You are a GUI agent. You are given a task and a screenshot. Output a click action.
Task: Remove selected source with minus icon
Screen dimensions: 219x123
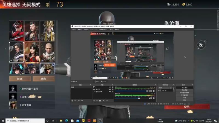[97, 101]
